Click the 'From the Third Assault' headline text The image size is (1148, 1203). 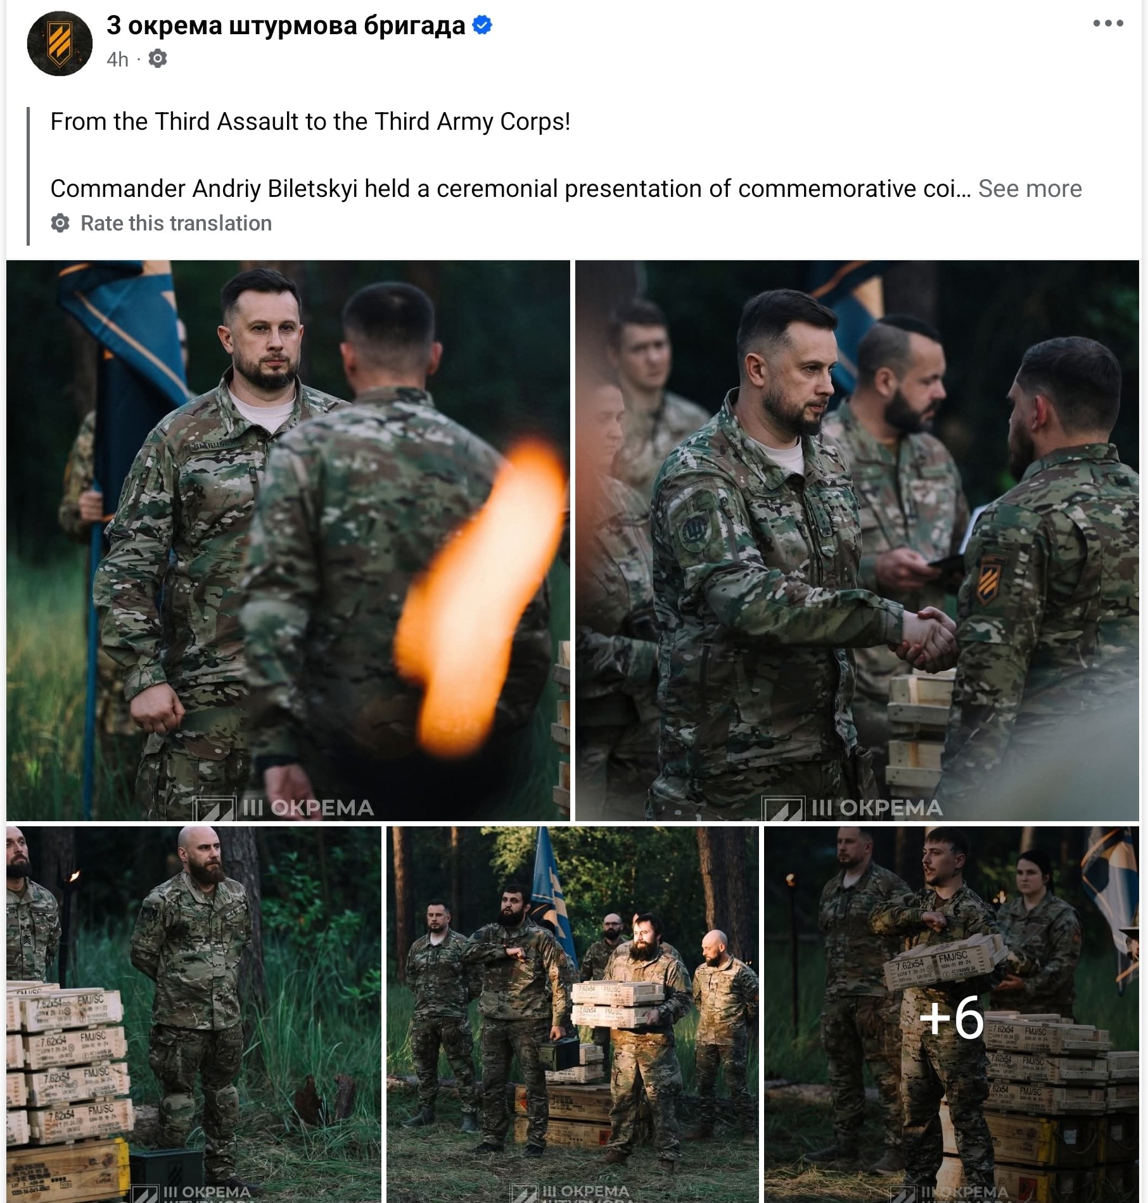click(310, 122)
